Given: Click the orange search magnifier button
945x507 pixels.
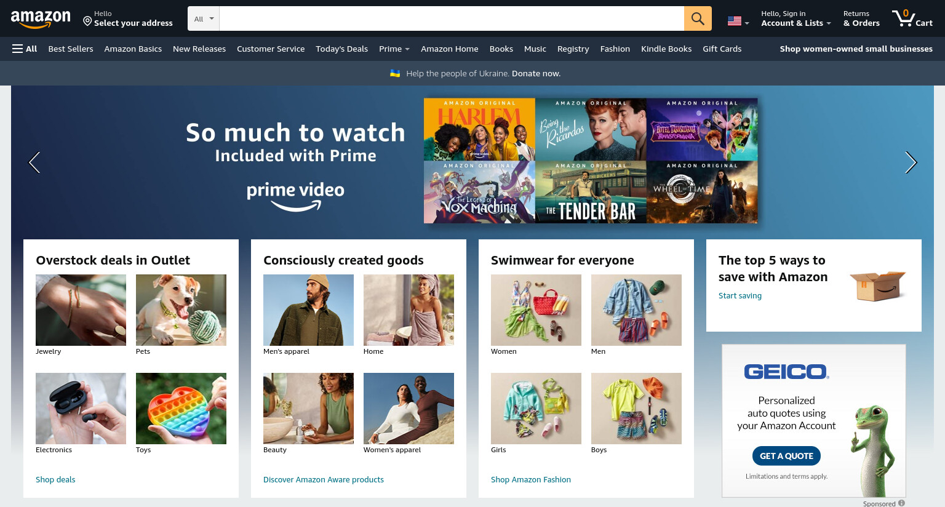Looking at the screenshot, I should [x=698, y=18].
